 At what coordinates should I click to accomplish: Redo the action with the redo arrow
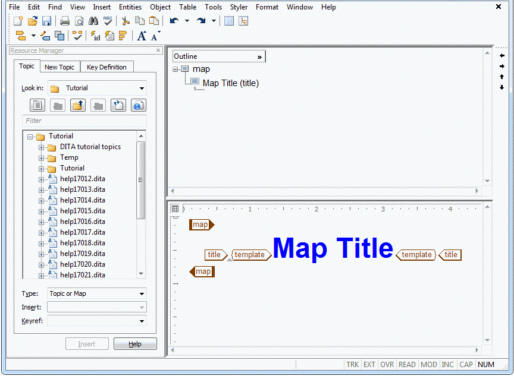[201, 21]
